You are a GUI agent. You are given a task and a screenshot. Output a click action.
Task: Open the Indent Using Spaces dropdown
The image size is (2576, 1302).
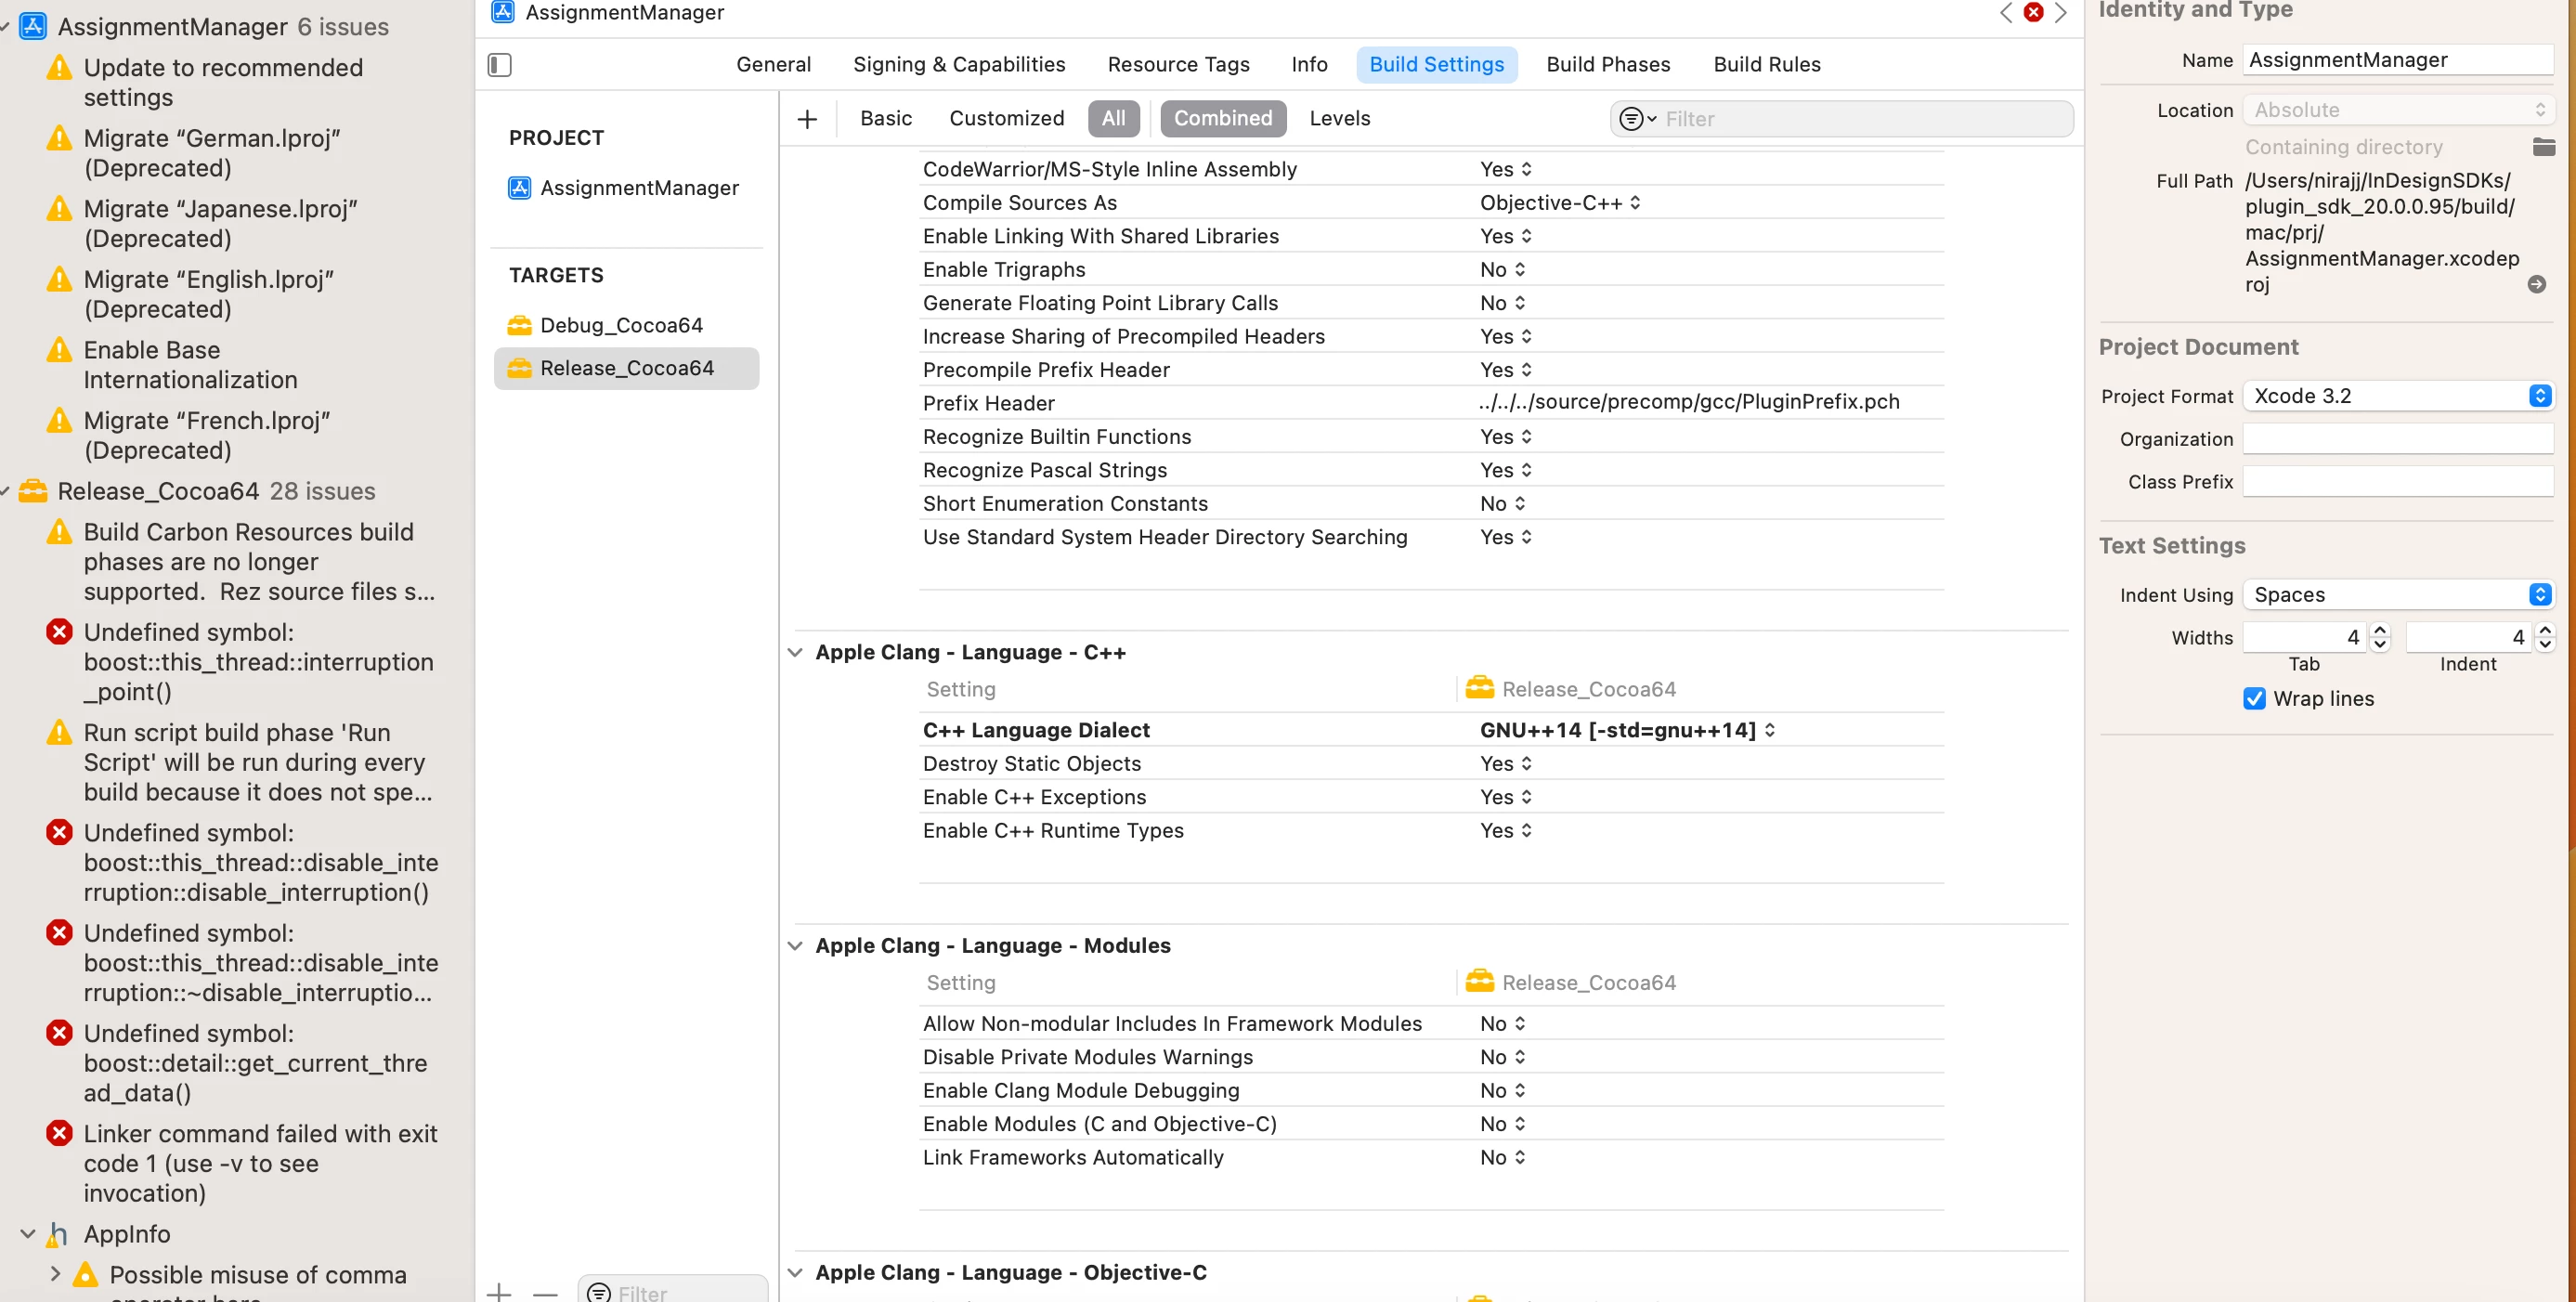pyautogui.click(x=2397, y=595)
